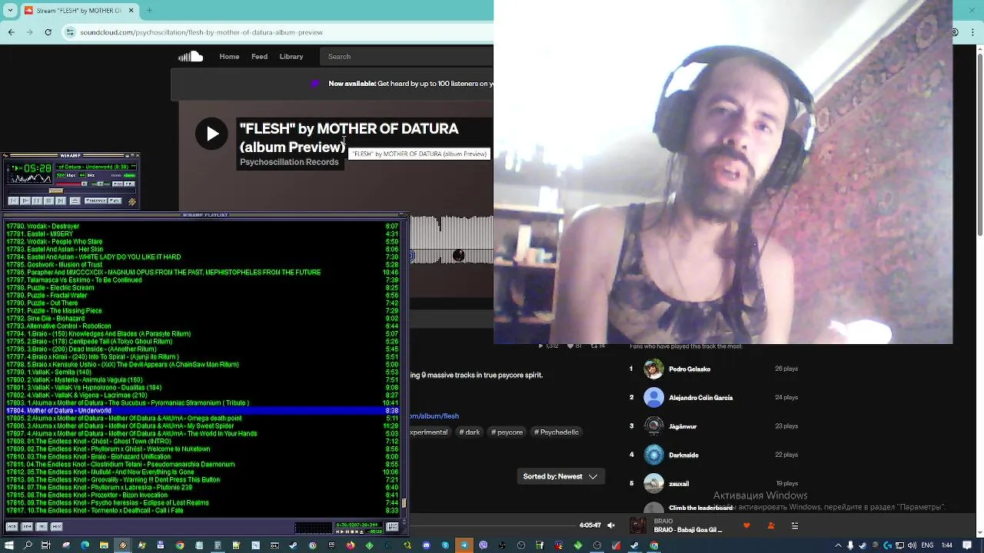Click '# Psychedelic' tag
The height and width of the screenshot is (553, 984).
tap(556, 432)
